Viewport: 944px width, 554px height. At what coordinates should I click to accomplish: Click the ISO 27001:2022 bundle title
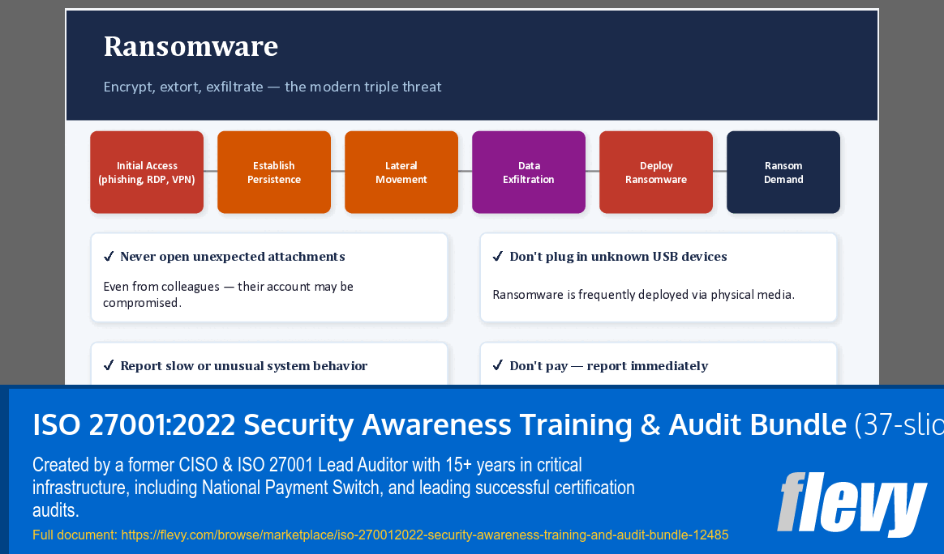[x=487, y=424]
